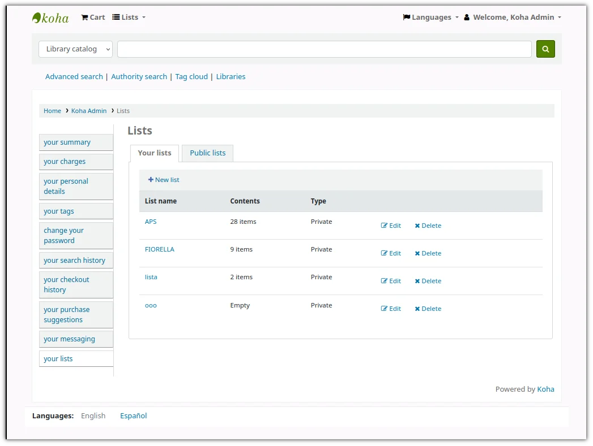Expand the Welcome, Koha Admin user menu
The width and height of the screenshot is (593, 446).
pos(513,18)
